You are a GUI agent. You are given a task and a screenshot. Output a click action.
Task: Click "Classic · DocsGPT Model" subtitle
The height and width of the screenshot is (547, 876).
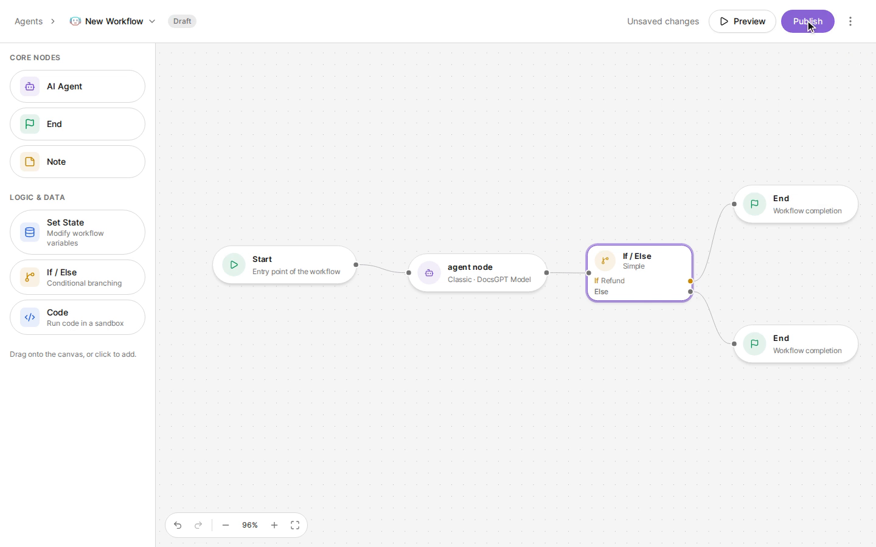(489, 280)
